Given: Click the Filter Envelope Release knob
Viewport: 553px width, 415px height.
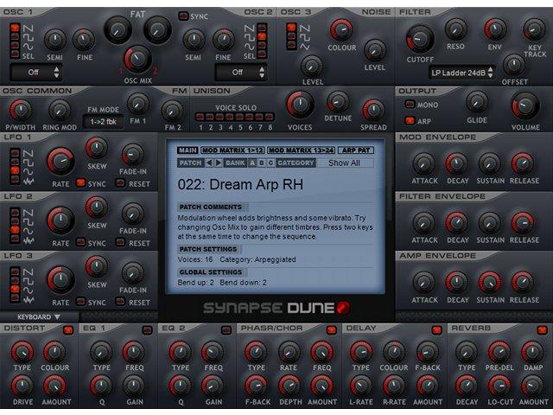Looking at the screenshot, I should coord(523,223).
